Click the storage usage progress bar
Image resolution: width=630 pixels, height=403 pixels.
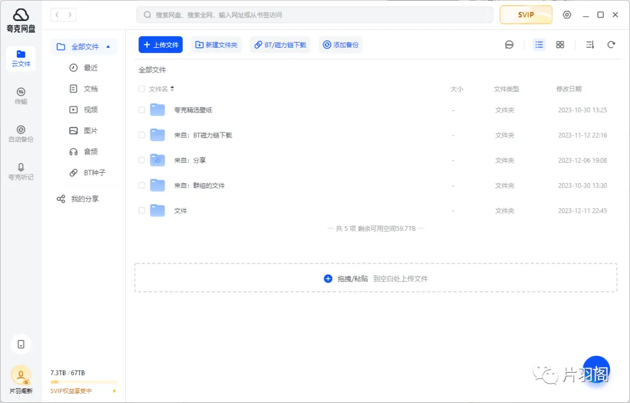tap(83, 381)
